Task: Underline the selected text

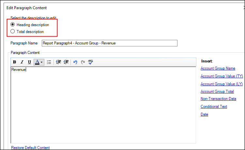Action: click(x=29, y=62)
